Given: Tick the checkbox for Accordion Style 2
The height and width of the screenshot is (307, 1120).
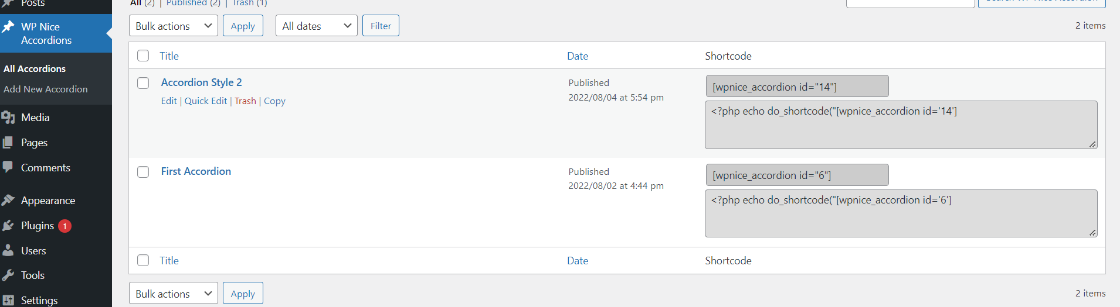Looking at the screenshot, I should pyautogui.click(x=143, y=83).
